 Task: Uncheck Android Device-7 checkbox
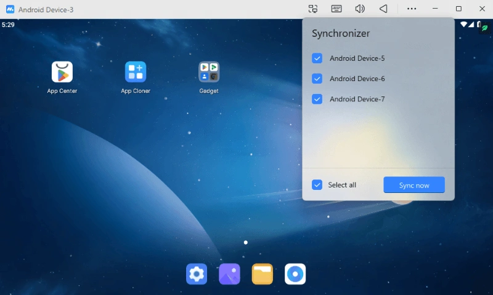pyautogui.click(x=317, y=99)
